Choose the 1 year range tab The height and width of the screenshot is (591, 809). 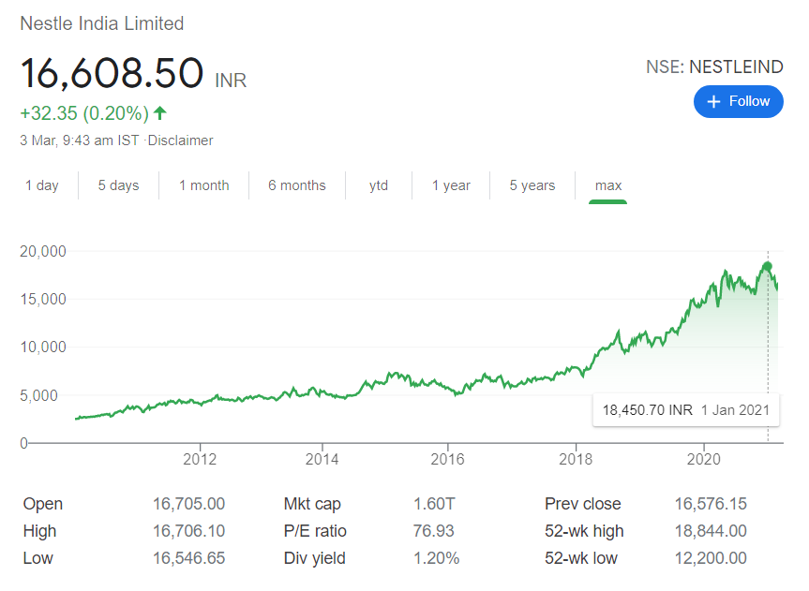(452, 185)
